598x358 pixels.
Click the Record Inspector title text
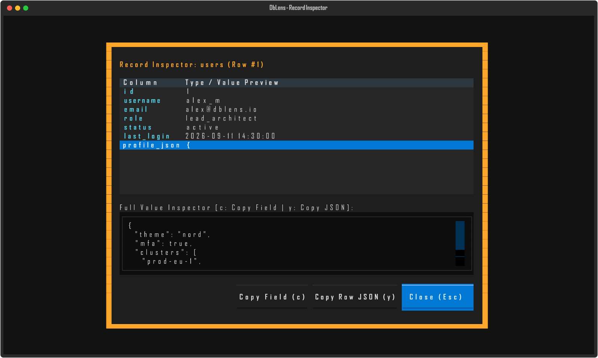pyautogui.click(x=191, y=65)
